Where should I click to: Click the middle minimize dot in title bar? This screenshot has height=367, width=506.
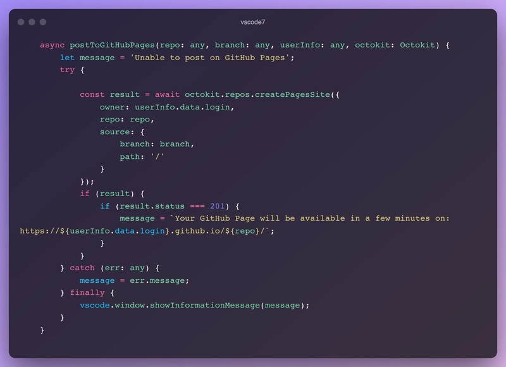[32, 22]
